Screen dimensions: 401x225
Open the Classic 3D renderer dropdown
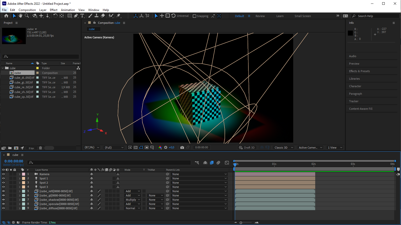[x=283, y=148]
